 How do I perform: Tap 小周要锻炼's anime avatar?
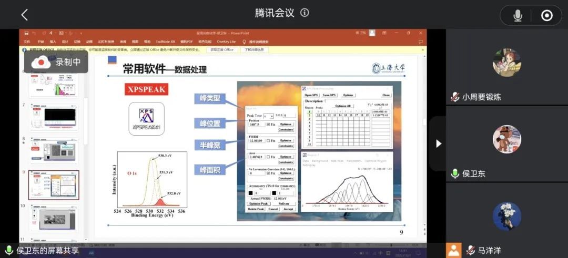click(x=506, y=63)
